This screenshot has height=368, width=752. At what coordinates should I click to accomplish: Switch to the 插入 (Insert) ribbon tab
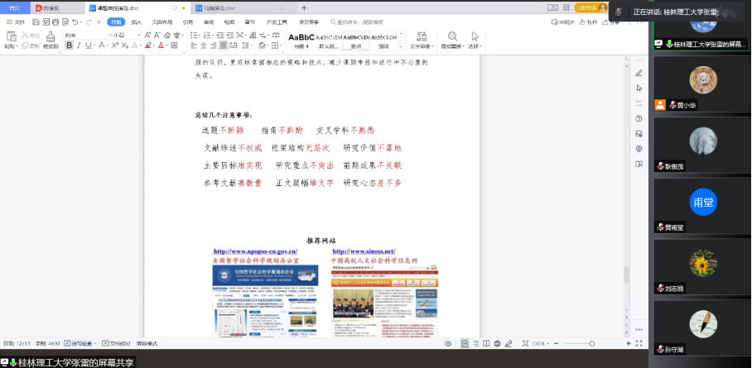pos(136,22)
